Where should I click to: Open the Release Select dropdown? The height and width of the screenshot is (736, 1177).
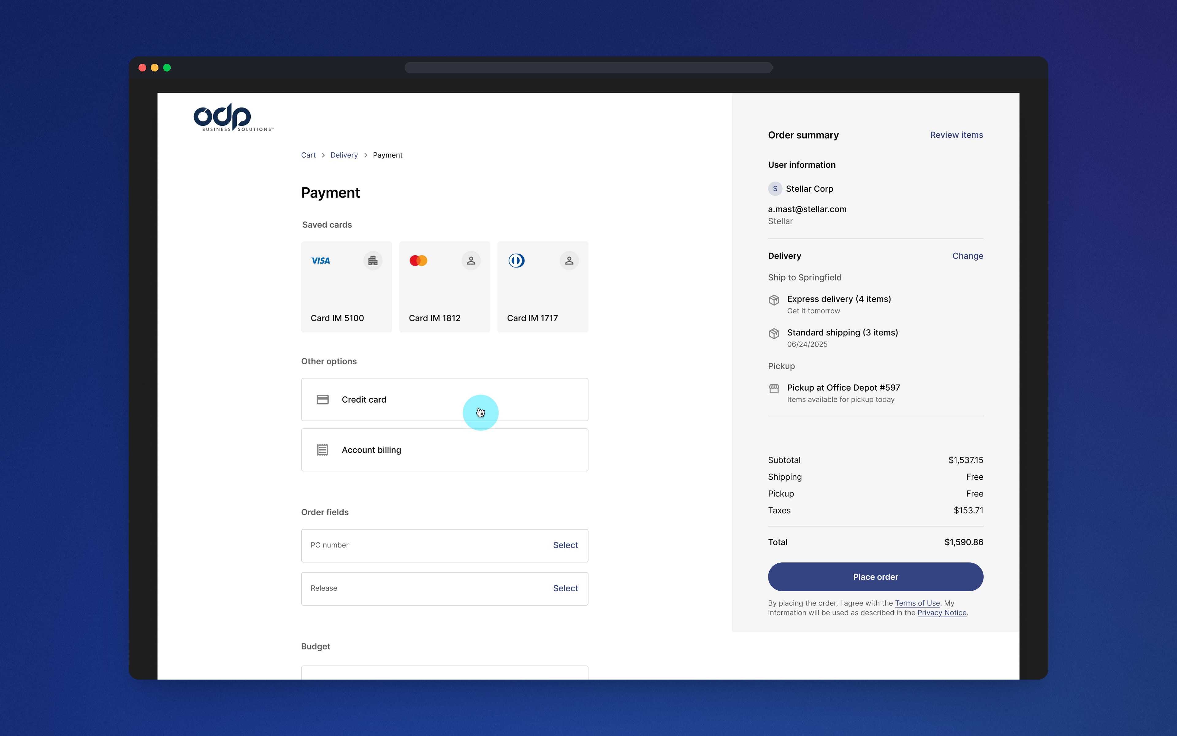[565, 588]
